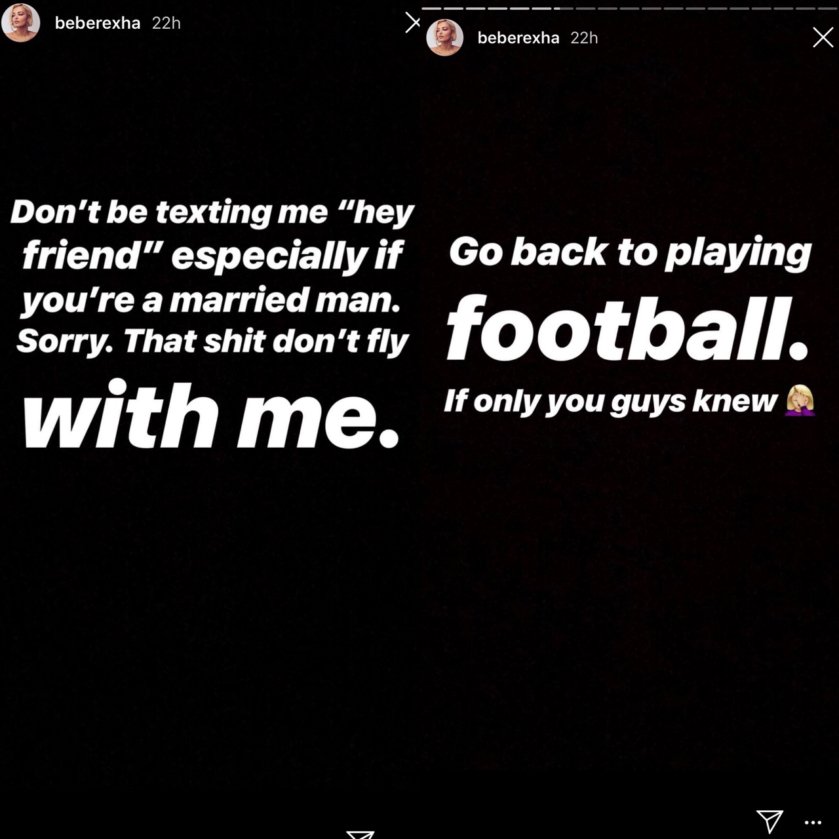Open the three-dot more options menu
Viewport: 839px width, 839px height.
click(813, 823)
